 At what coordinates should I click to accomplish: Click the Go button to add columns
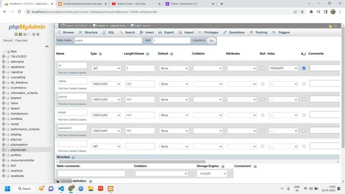click(x=211, y=41)
